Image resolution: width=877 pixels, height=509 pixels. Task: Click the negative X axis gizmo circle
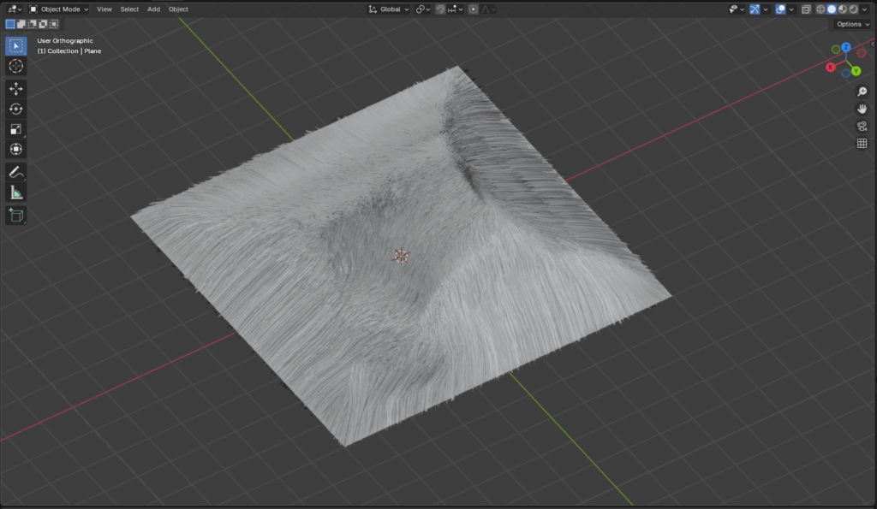click(862, 53)
